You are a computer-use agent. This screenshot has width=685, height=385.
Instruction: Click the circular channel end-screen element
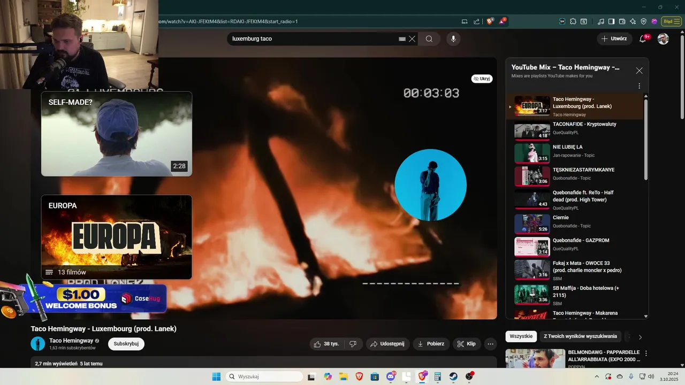[x=431, y=185]
